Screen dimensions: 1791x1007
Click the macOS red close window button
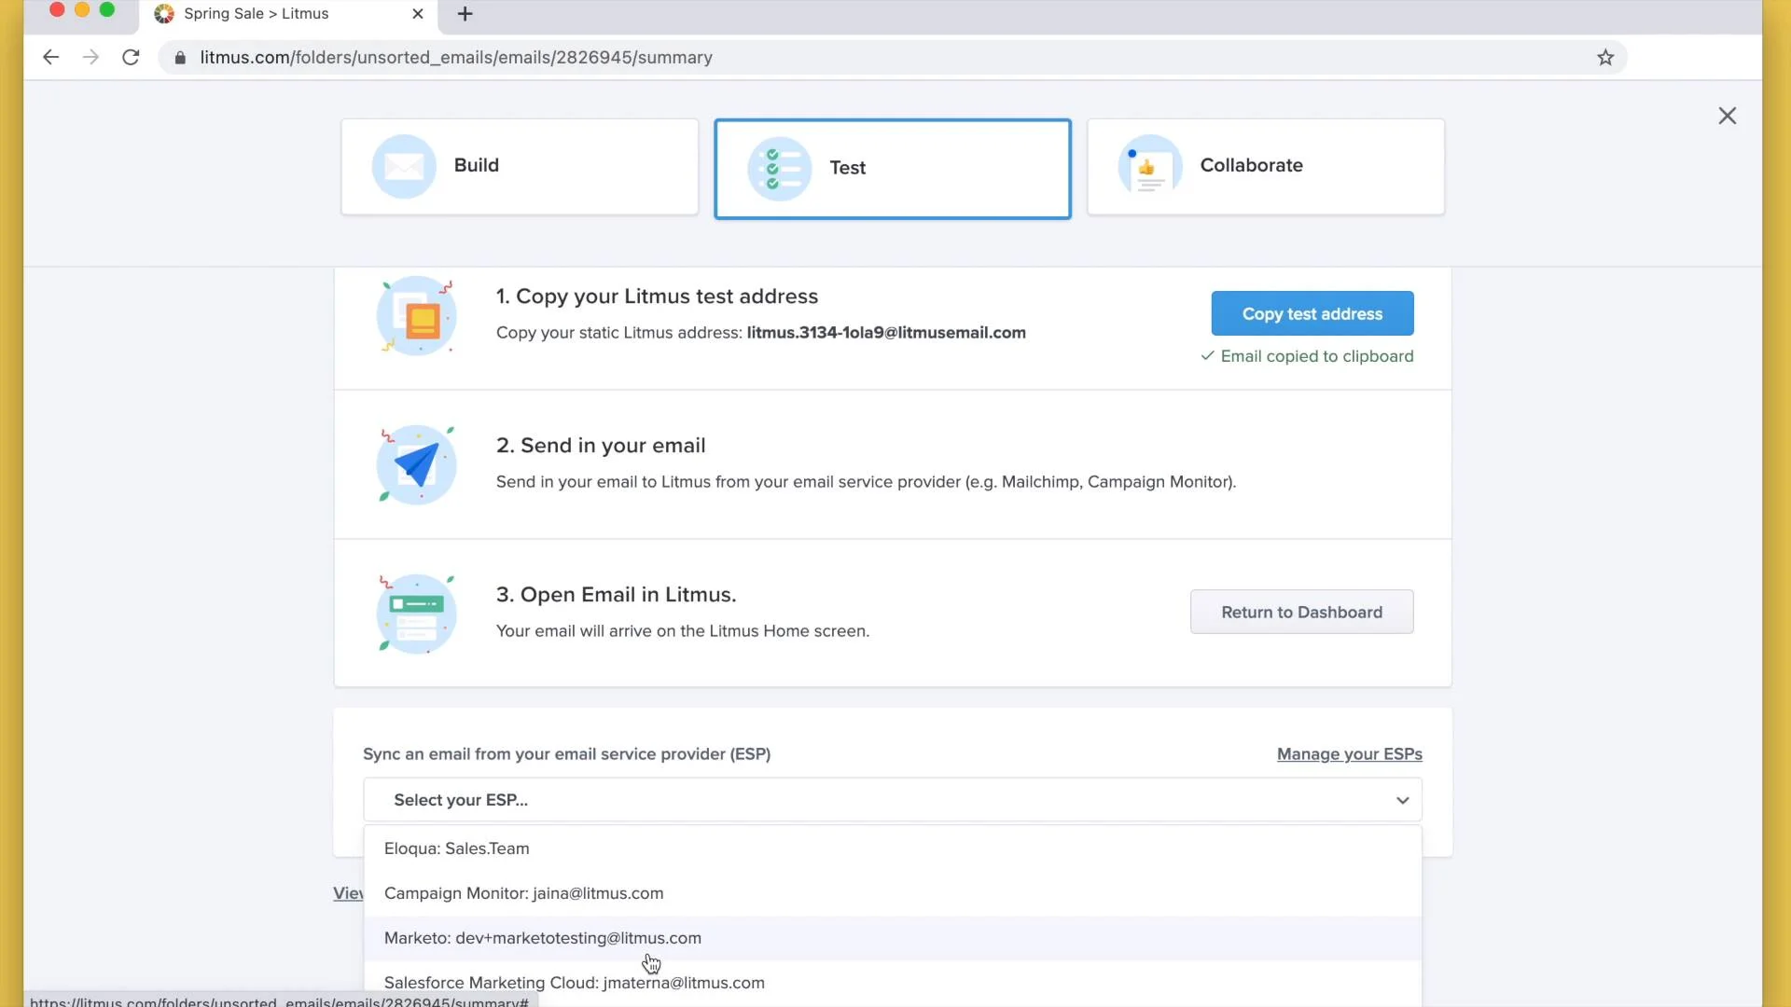57,10
